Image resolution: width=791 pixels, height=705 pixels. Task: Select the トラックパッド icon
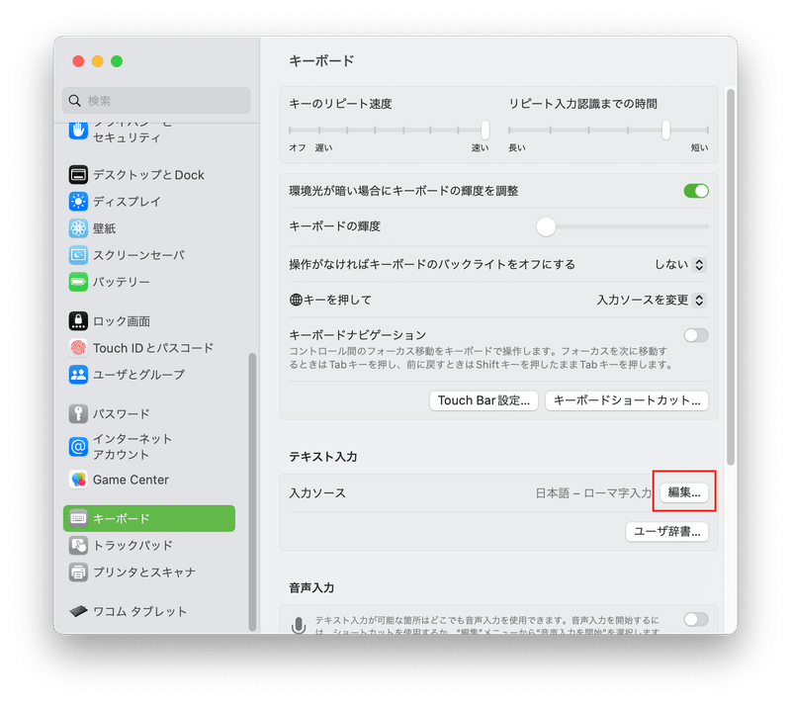pos(78,545)
